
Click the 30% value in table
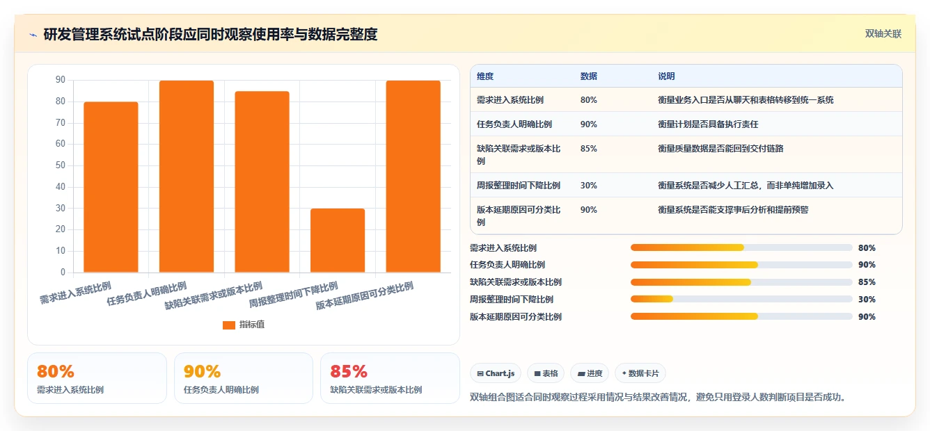[x=588, y=186]
